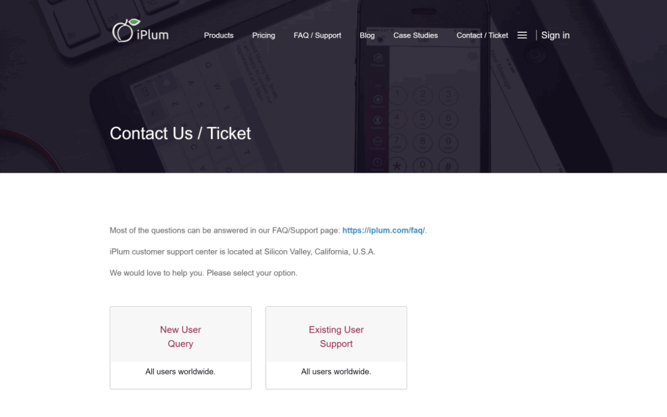667x417 pixels.
Task: Click the divider beside Sign in
Action: [x=536, y=35]
